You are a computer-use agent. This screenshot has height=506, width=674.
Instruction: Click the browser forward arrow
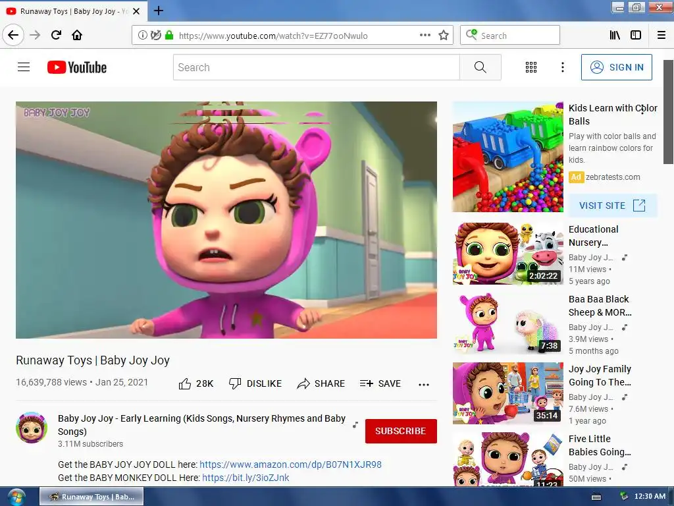(35, 35)
